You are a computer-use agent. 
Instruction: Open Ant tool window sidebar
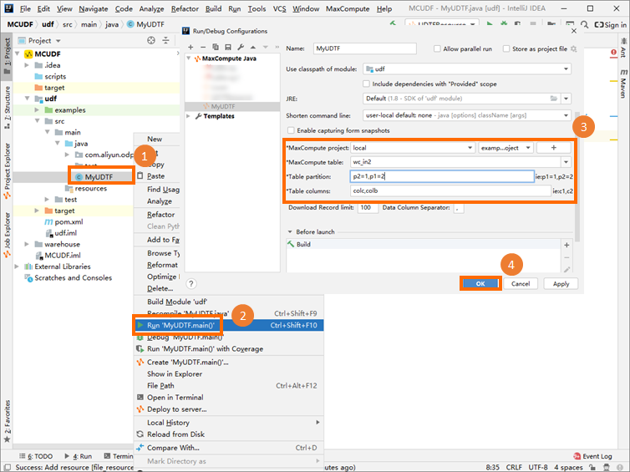623,48
